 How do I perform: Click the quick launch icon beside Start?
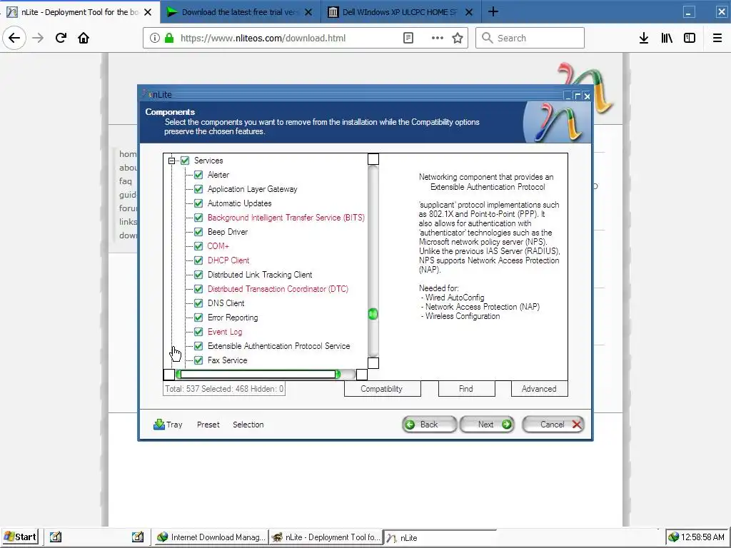click(56, 537)
